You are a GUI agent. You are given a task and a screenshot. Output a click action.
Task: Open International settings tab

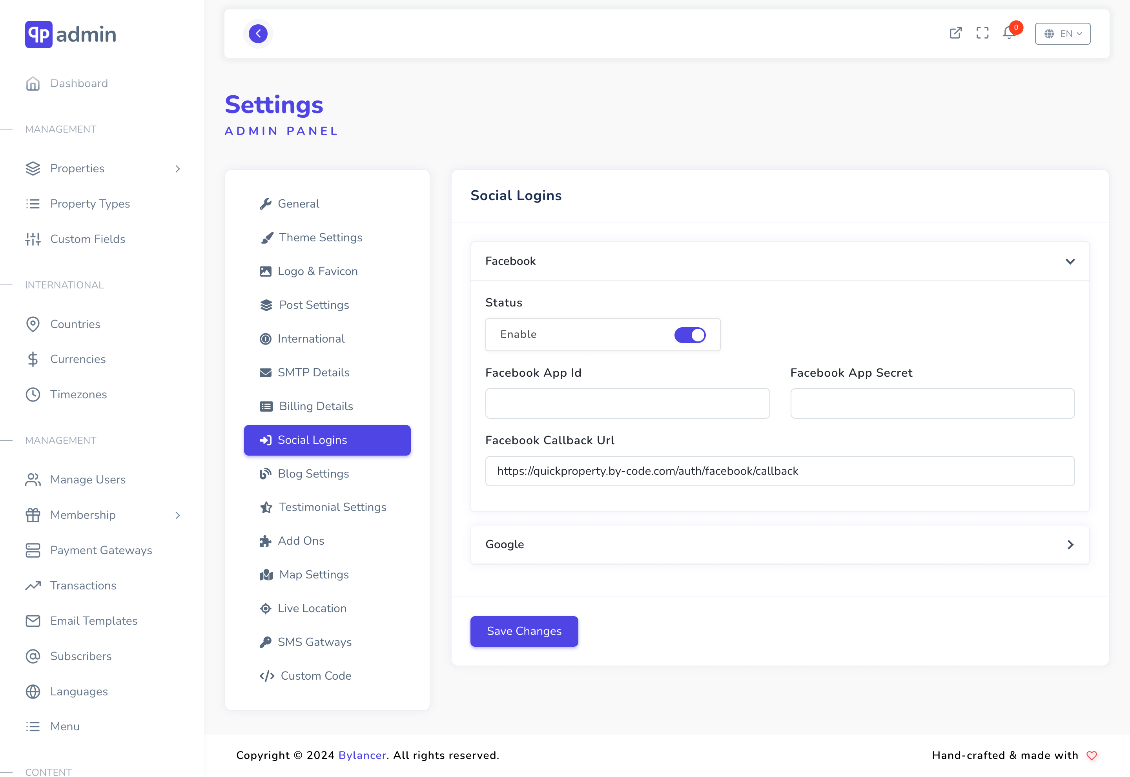327,339
